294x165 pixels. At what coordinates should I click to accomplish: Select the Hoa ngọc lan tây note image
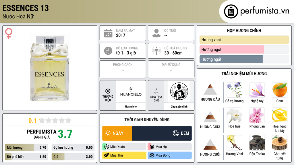click(280, 115)
